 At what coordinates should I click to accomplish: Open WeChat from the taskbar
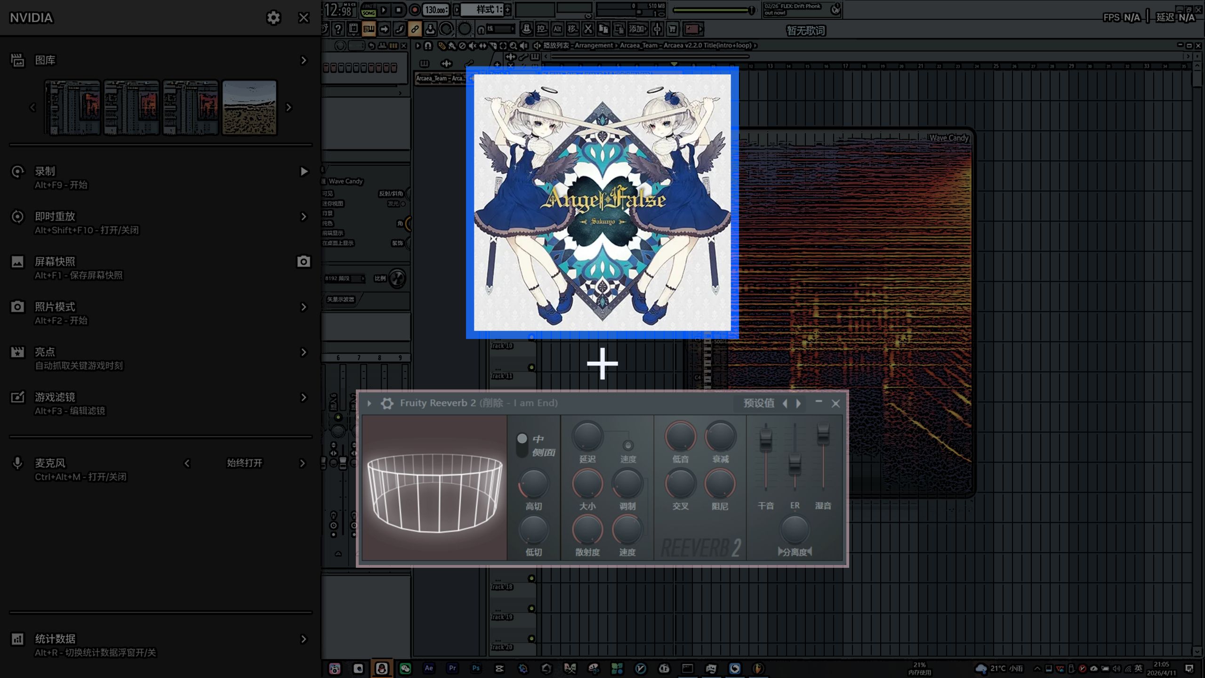pos(405,668)
